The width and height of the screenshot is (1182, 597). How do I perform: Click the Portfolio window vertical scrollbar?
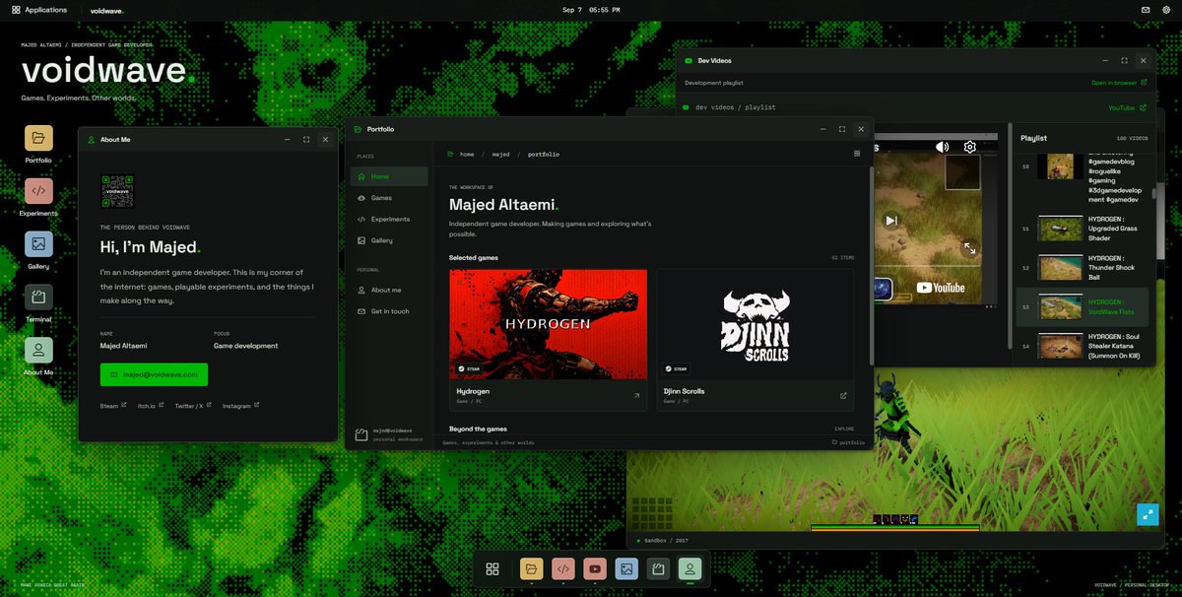[870, 266]
